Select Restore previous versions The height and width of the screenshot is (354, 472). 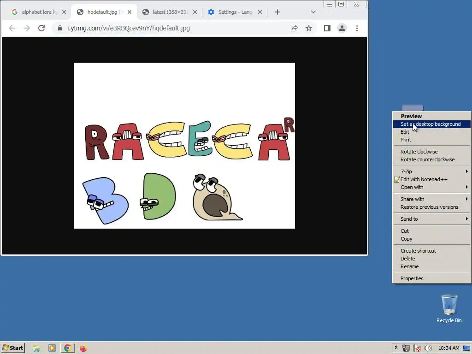[431, 207]
